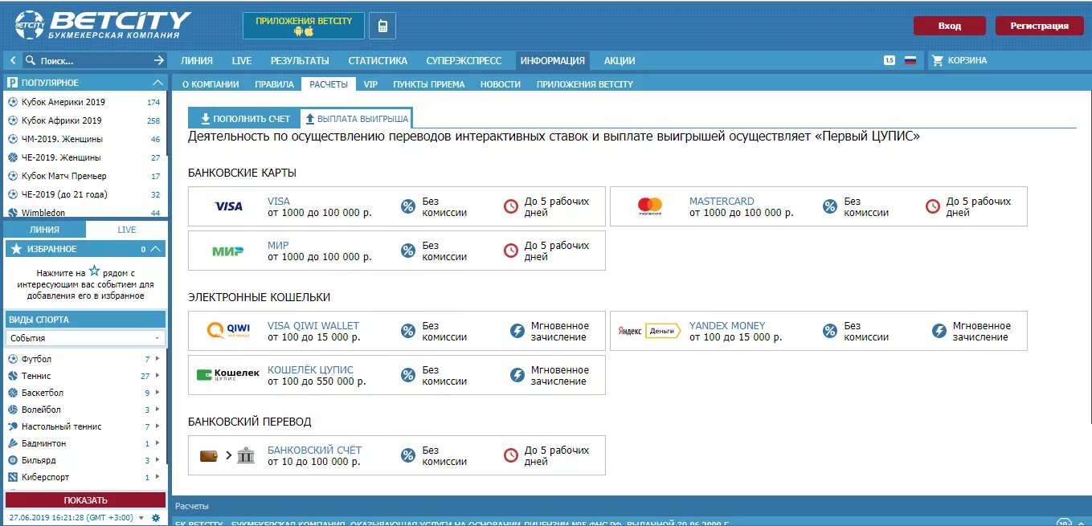This screenshot has height=526, width=1092.
Task: Click the odds format 1.5 icon
Action: point(890,60)
